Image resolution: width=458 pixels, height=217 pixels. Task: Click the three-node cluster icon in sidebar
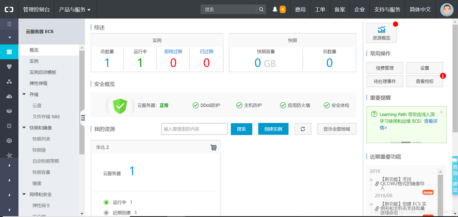[x=9, y=81]
